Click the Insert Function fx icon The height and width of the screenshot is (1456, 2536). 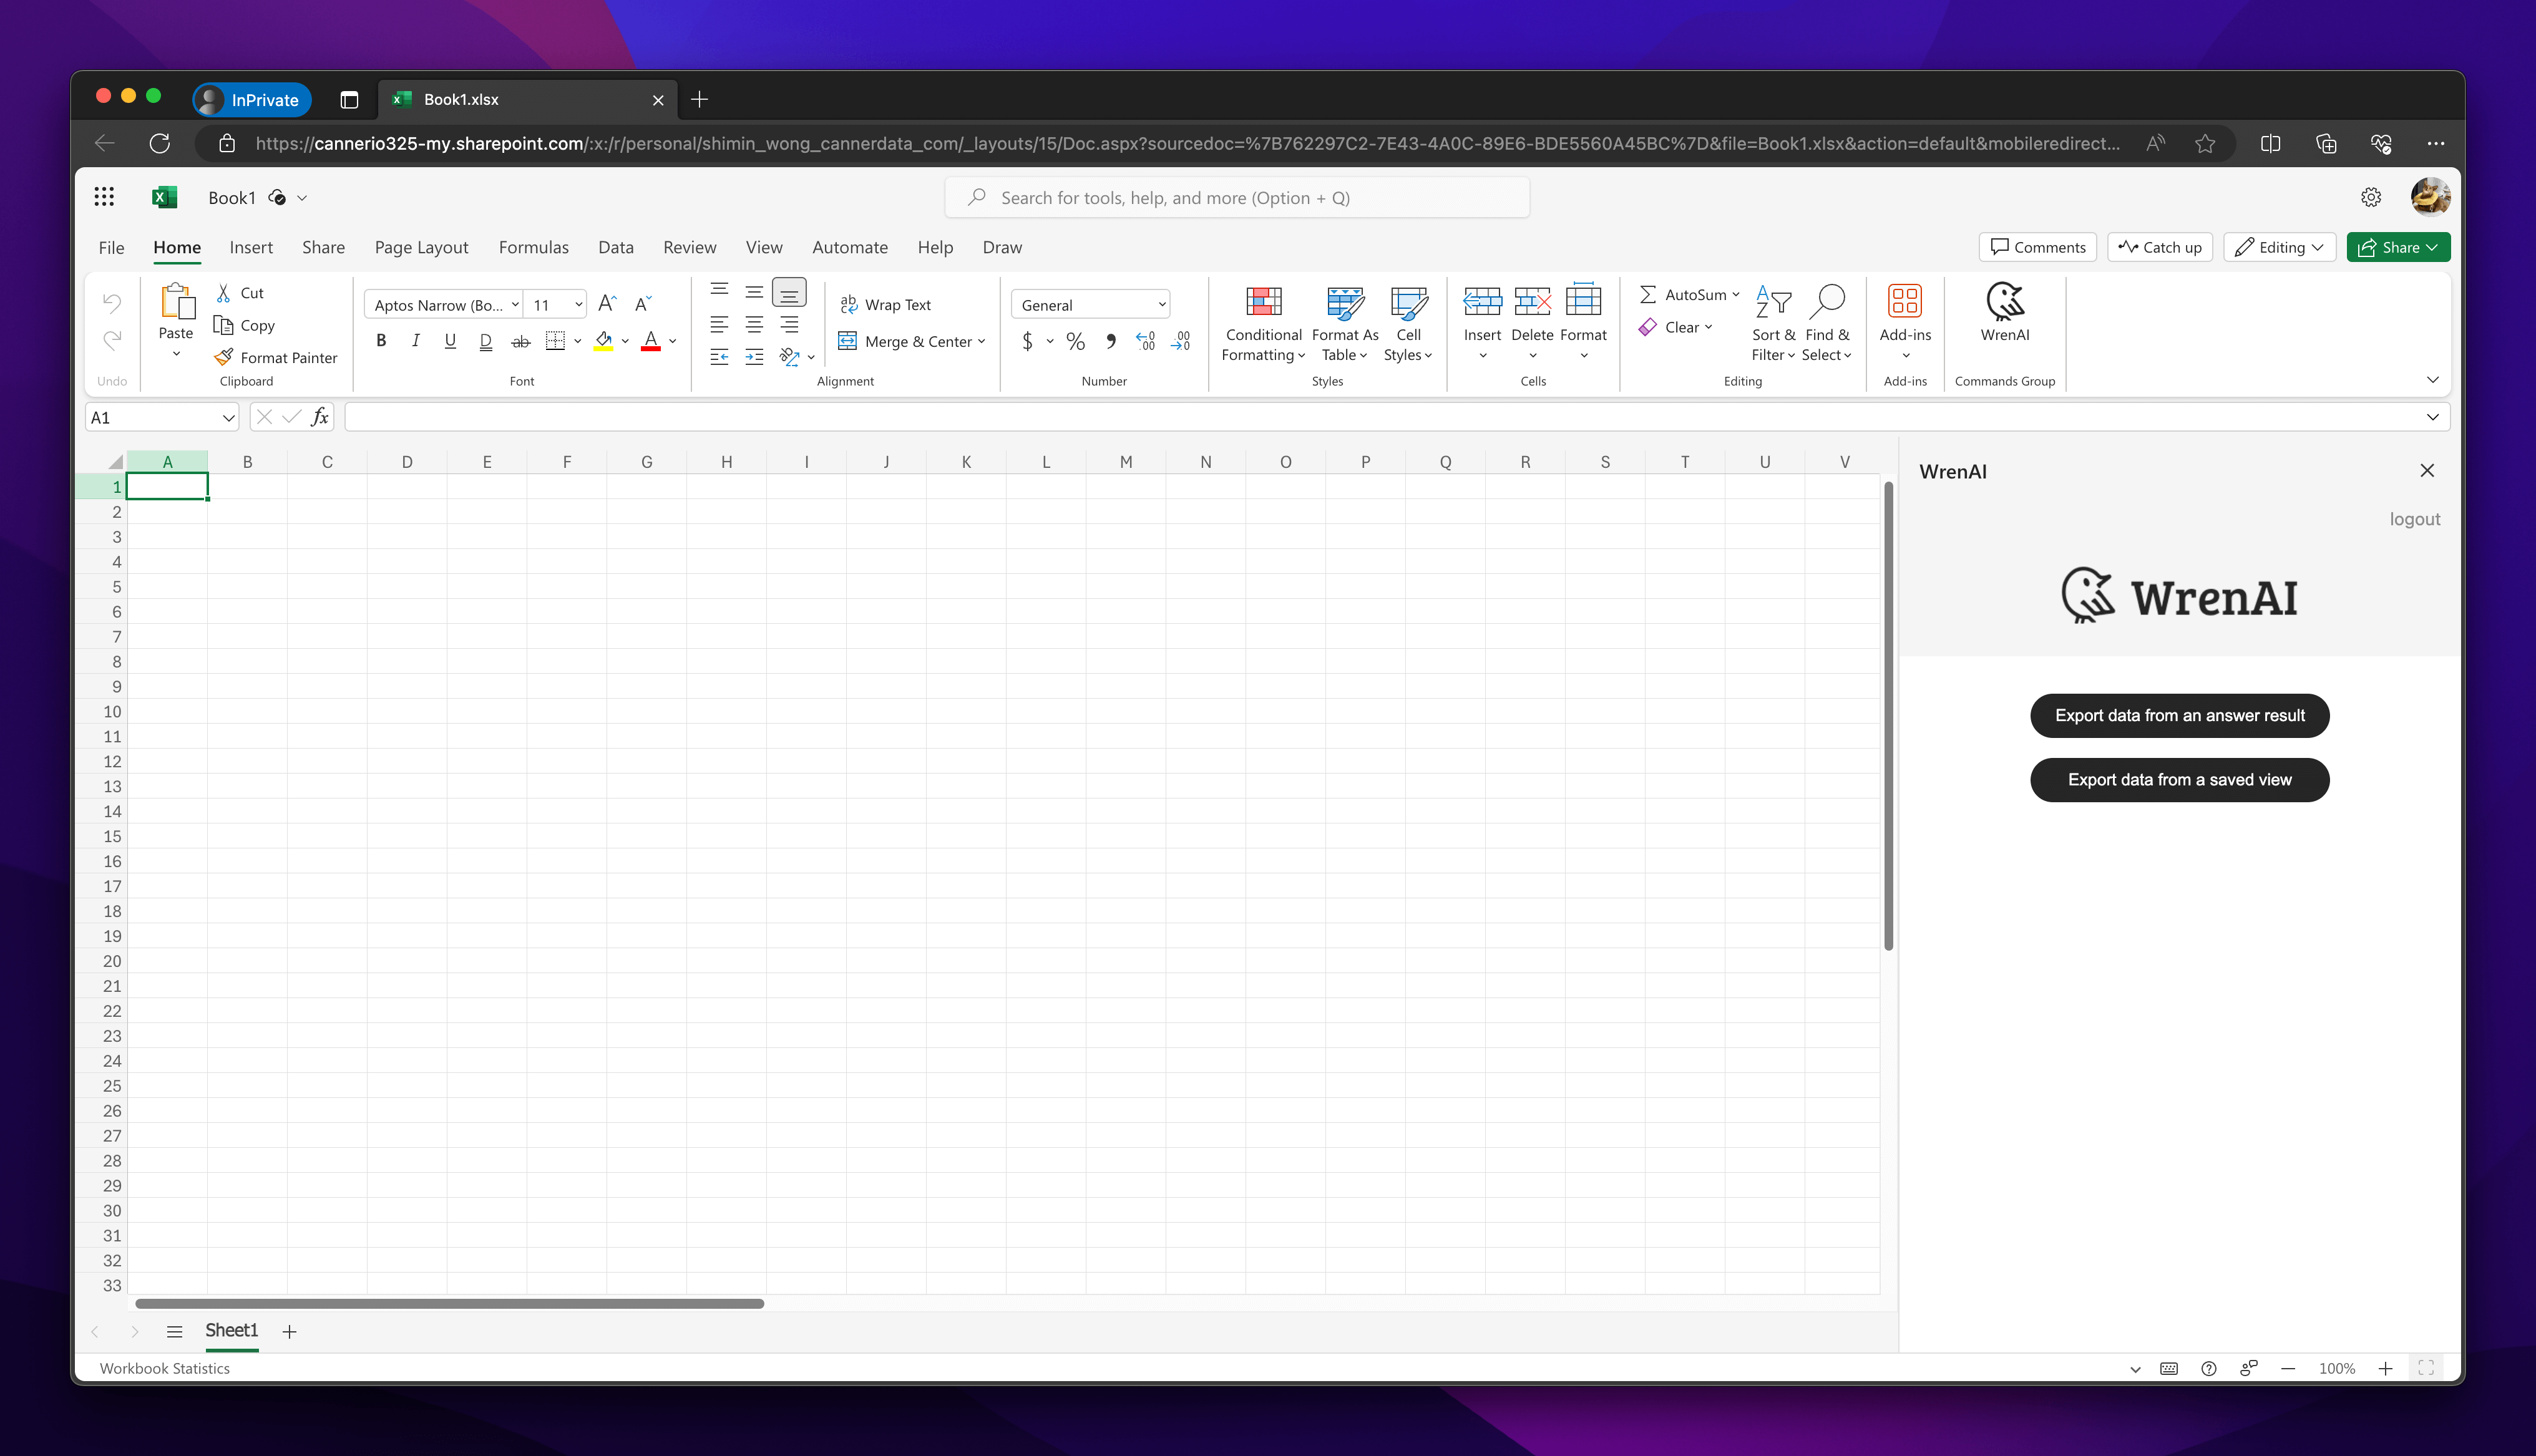coord(320,417)
